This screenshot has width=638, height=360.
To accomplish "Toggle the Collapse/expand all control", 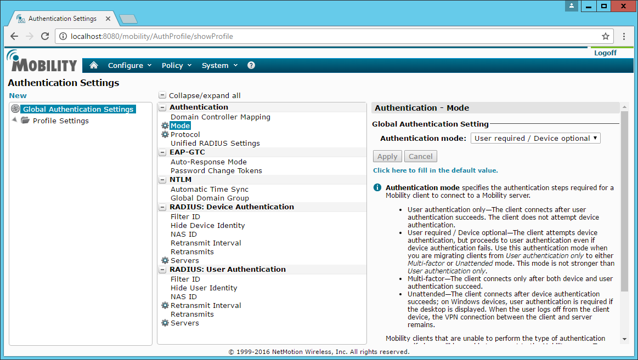I will coord(162,95).
